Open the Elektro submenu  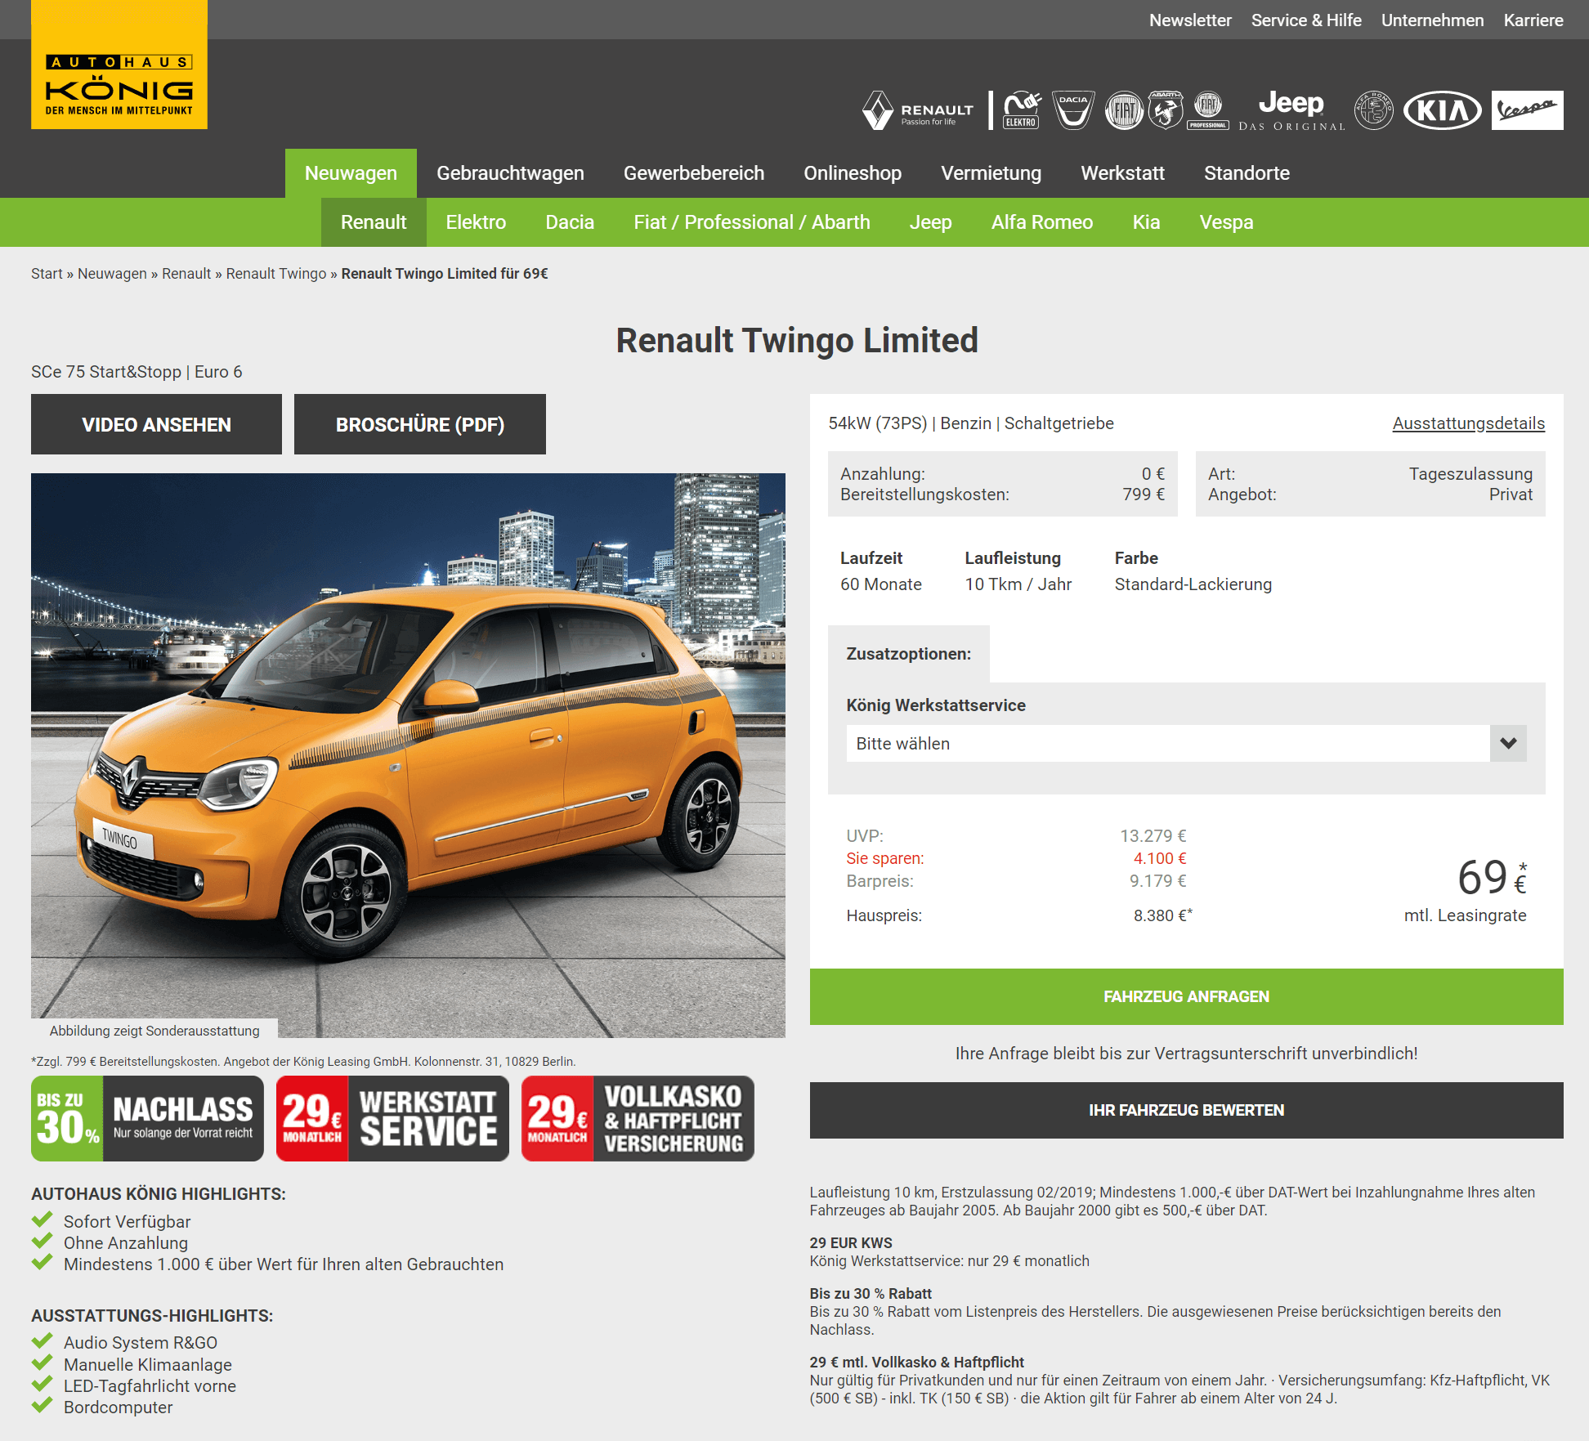click(x=476, y=222)
